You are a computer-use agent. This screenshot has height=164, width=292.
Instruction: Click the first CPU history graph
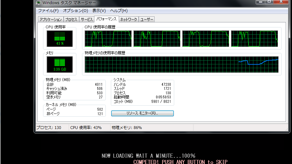click(108, 38)
